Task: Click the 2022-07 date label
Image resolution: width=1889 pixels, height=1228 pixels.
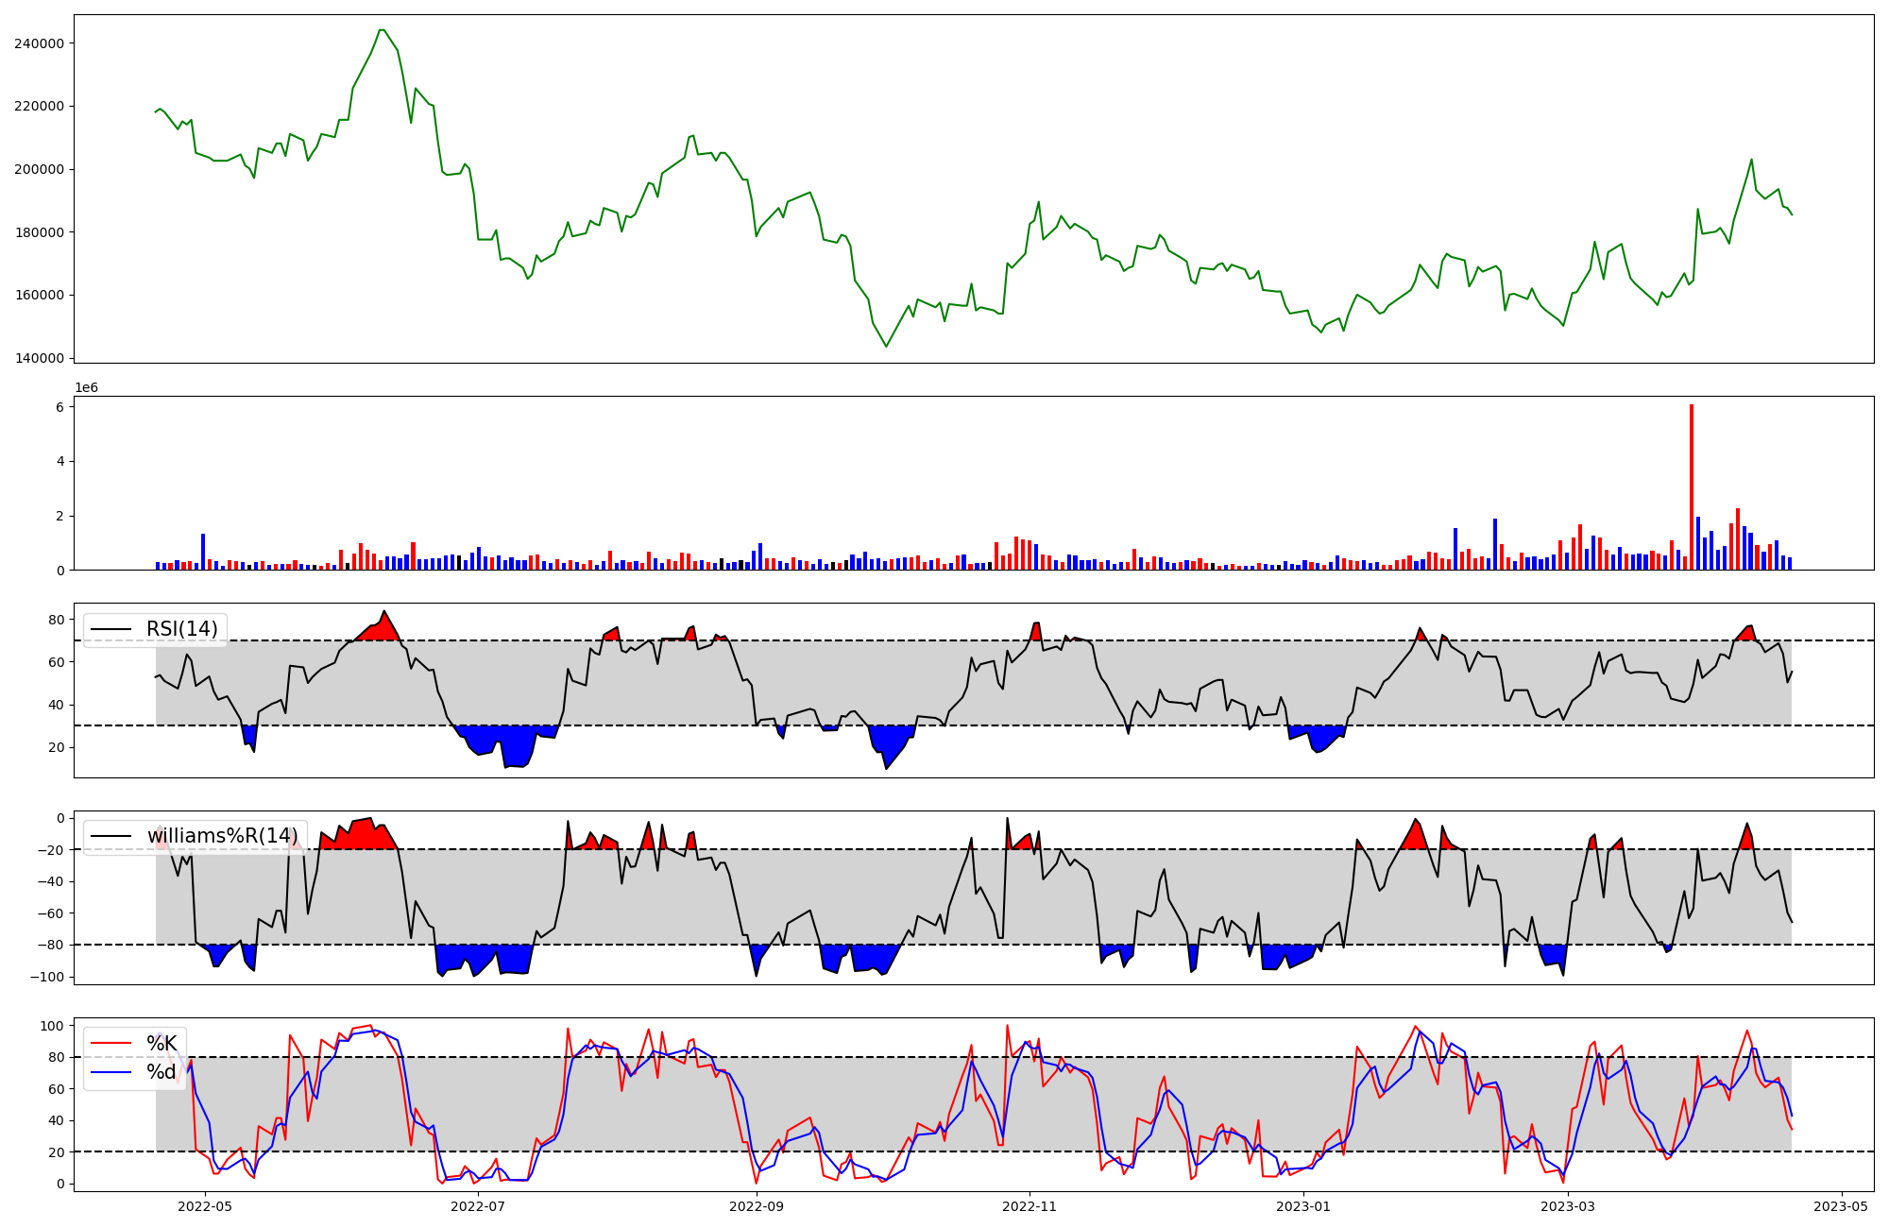Action: coord(478,1206)
